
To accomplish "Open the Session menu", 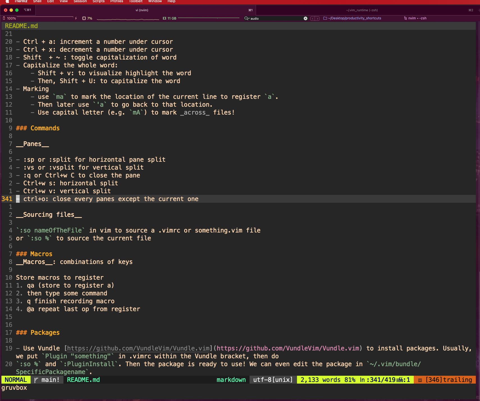I will coord(80,1).
